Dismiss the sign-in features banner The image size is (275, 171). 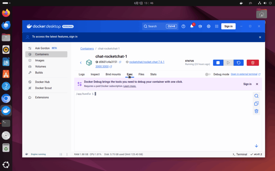(x=260, y=37)
